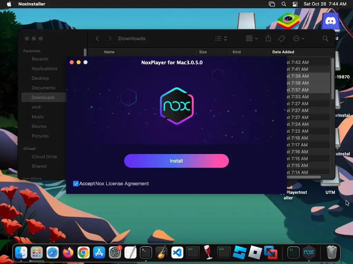Select vm4 in Finder sidebar

36,107
